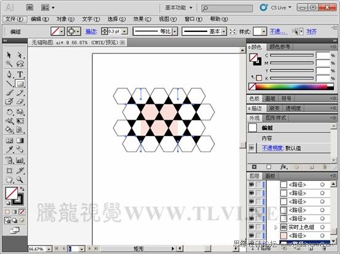Select the Rectangle tool
Image resolution: width=340 pixels, height=254 pixels.
(20, 83)
